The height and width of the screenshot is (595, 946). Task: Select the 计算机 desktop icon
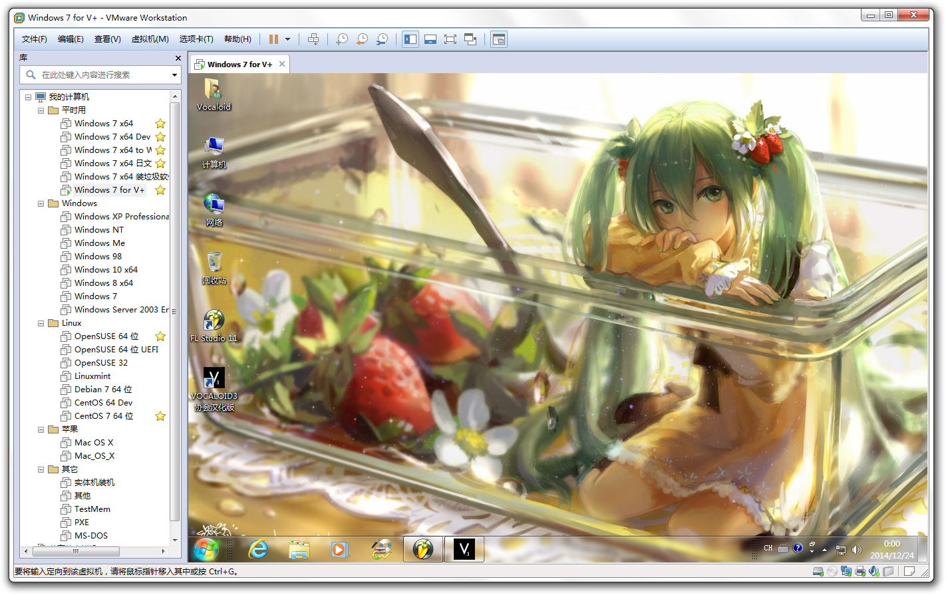tap(214, 152)
